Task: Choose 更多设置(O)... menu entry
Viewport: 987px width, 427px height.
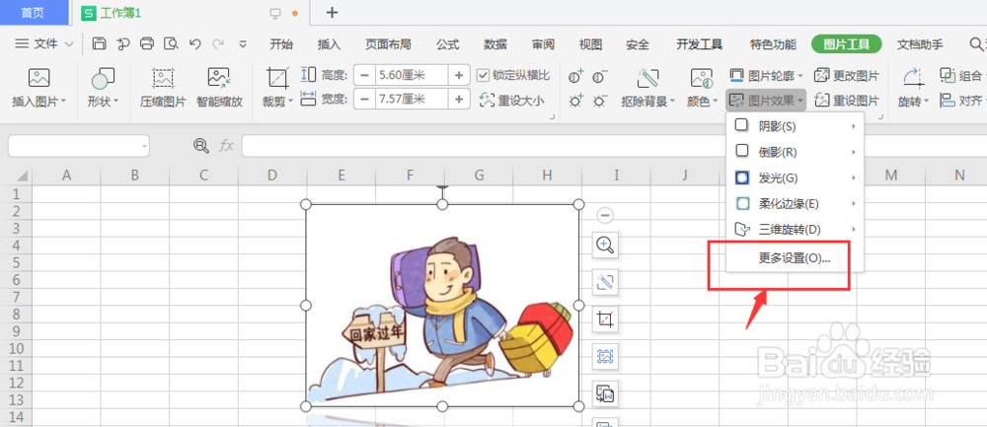Action: point(795,258)
